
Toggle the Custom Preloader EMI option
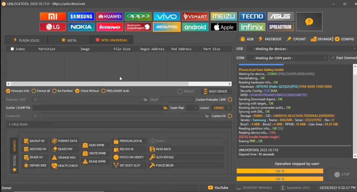coord(230,100)
